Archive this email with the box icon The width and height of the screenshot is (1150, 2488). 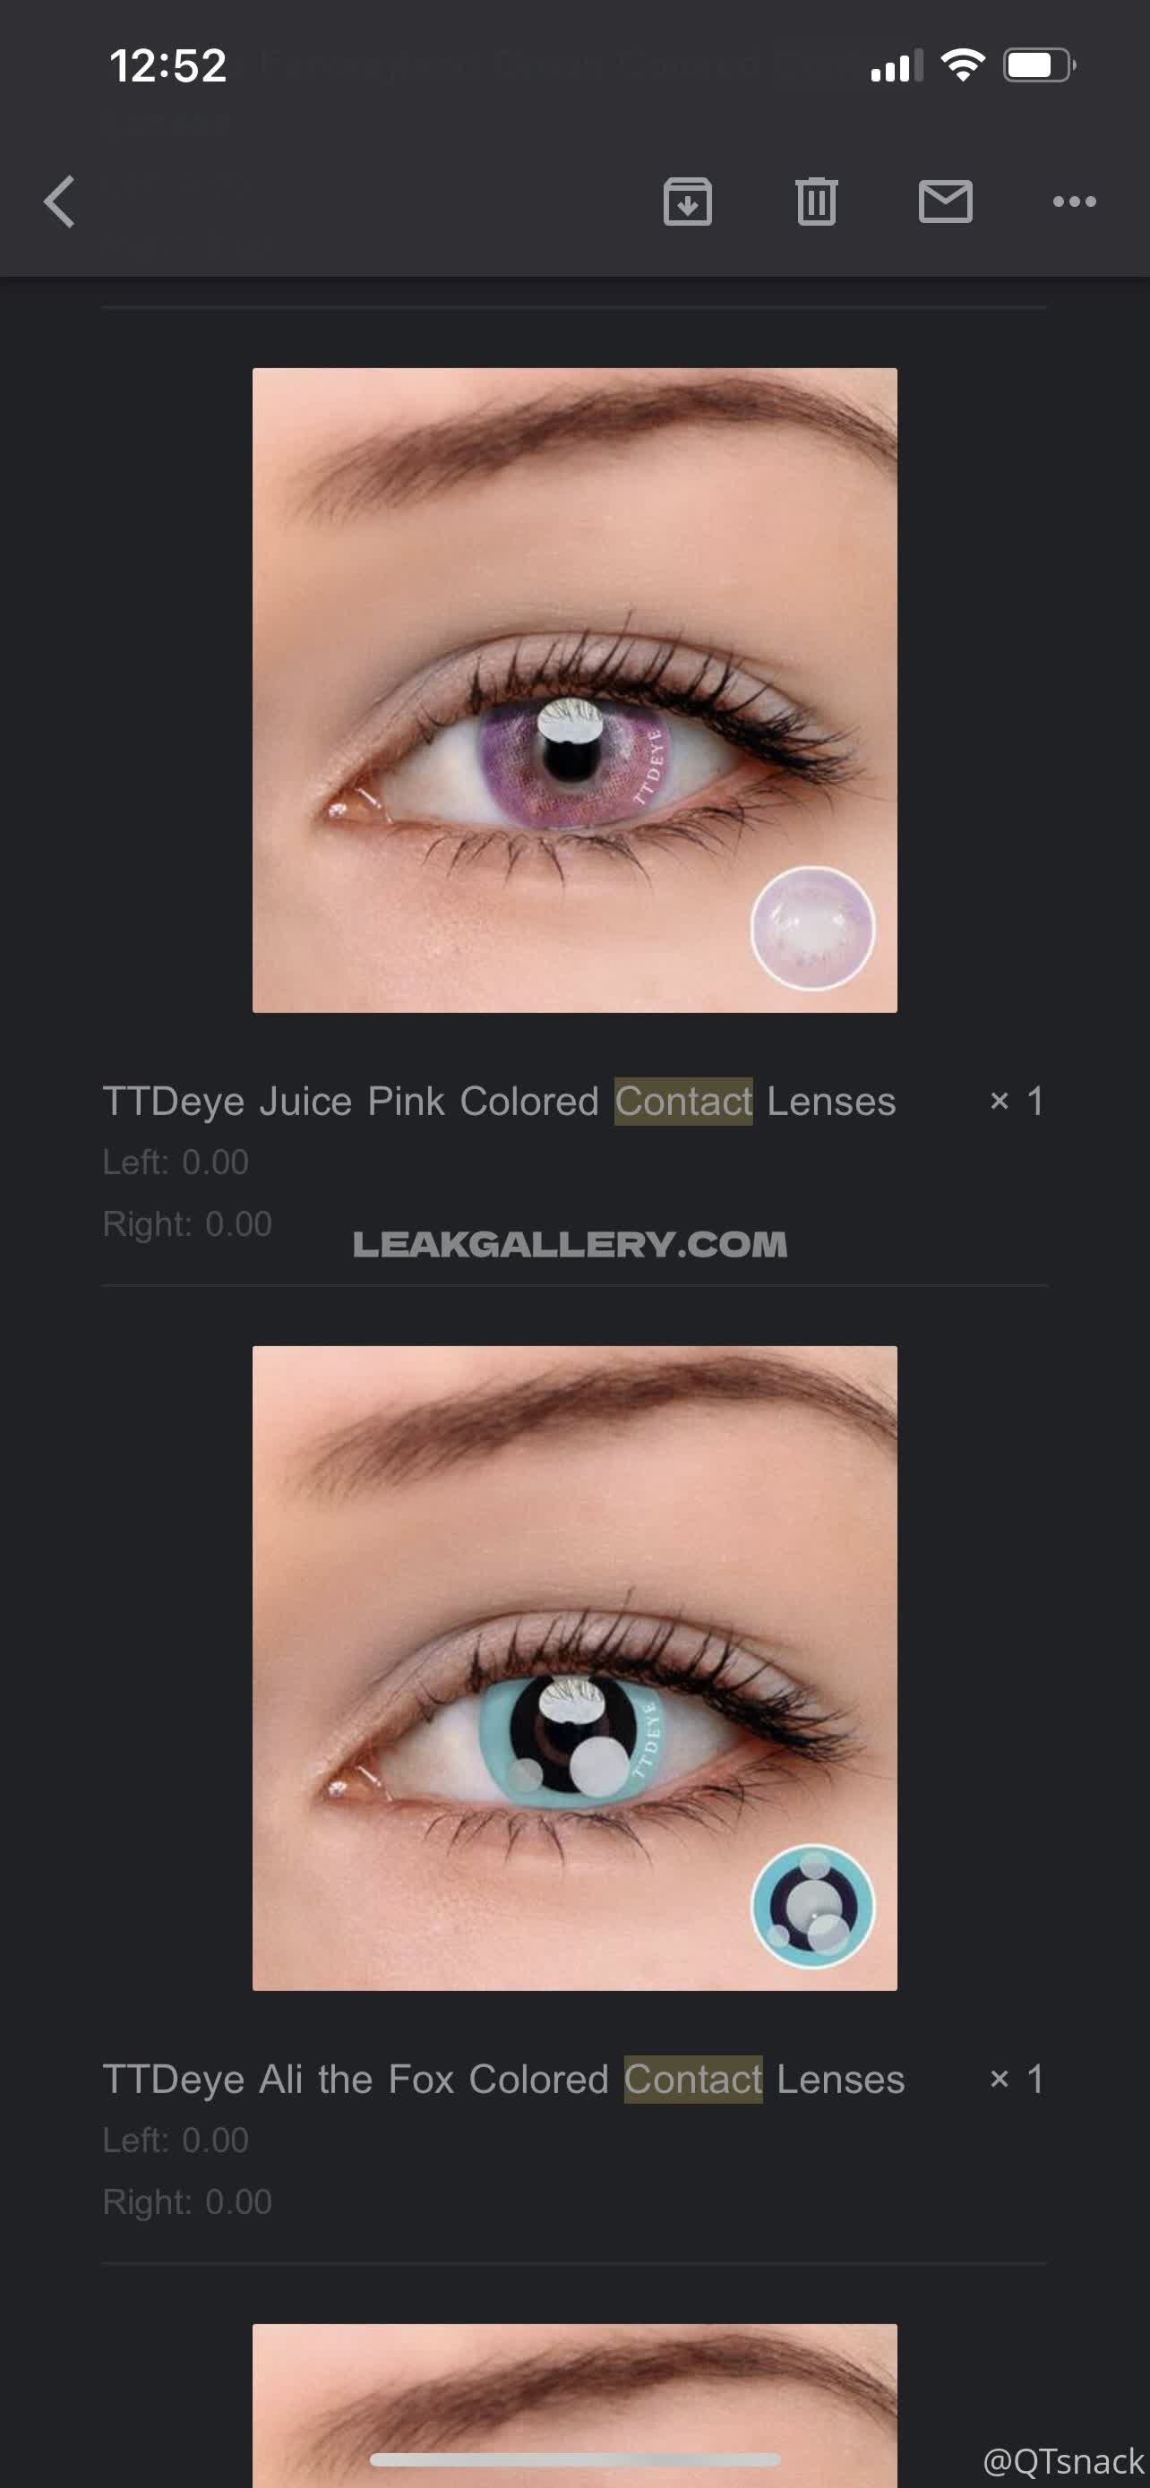click(x=688, y=202)
